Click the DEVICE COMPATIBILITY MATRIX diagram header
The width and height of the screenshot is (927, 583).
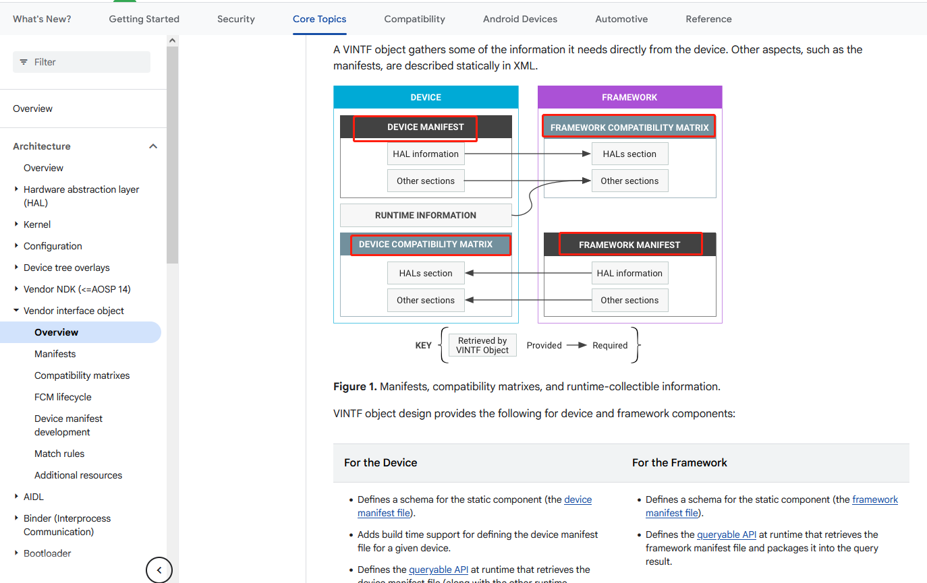pos(426,244)
